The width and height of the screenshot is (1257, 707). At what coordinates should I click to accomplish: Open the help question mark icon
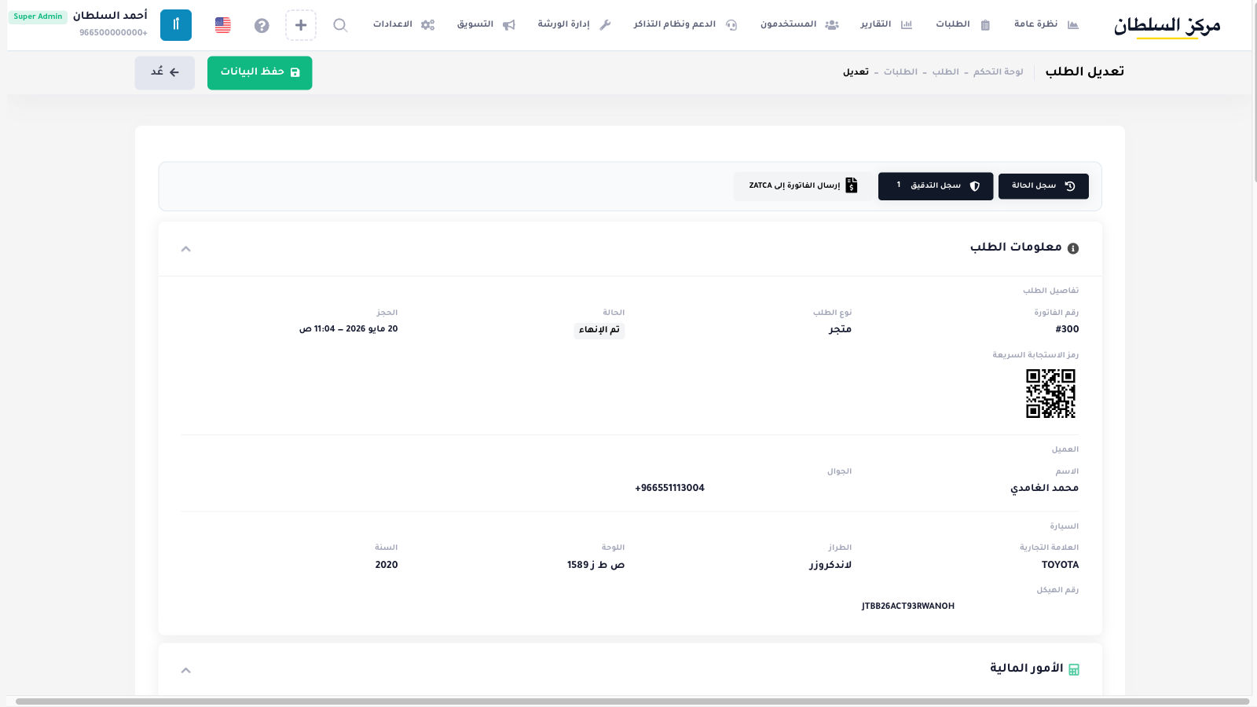click(x=262, y=25)
